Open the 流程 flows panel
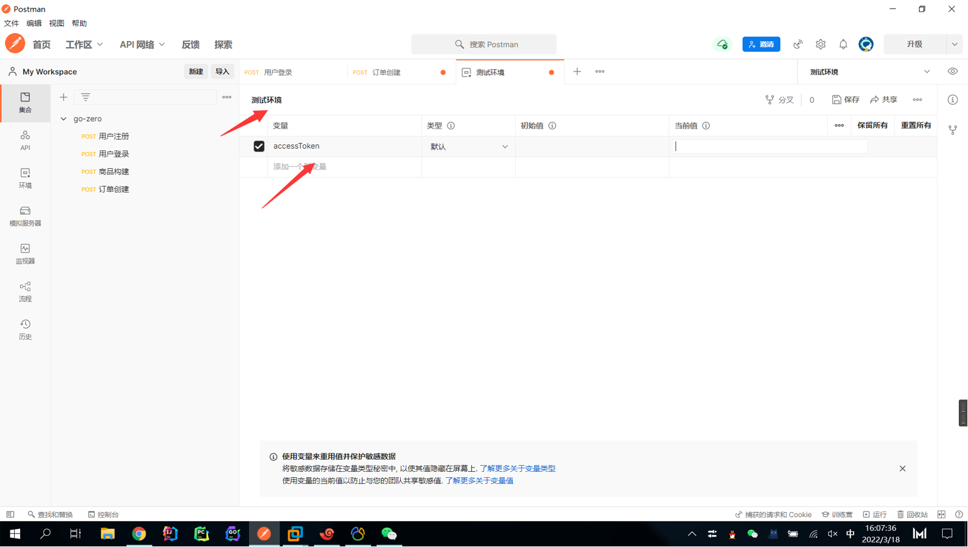The height and width of the screenshot is (547, 968). coord(25,292)
